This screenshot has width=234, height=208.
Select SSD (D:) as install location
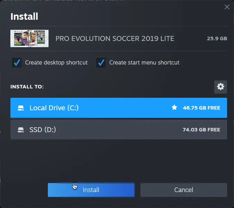click(119, 130)
